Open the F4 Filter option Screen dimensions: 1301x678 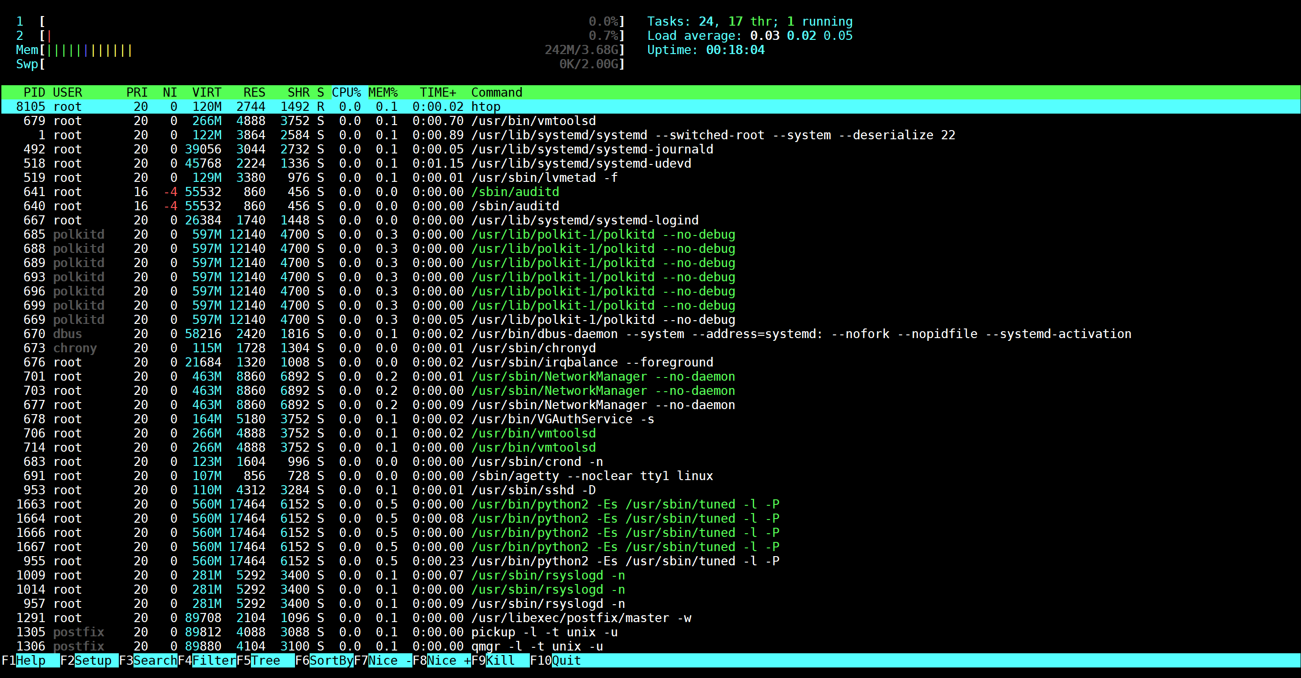click(214, 660)
